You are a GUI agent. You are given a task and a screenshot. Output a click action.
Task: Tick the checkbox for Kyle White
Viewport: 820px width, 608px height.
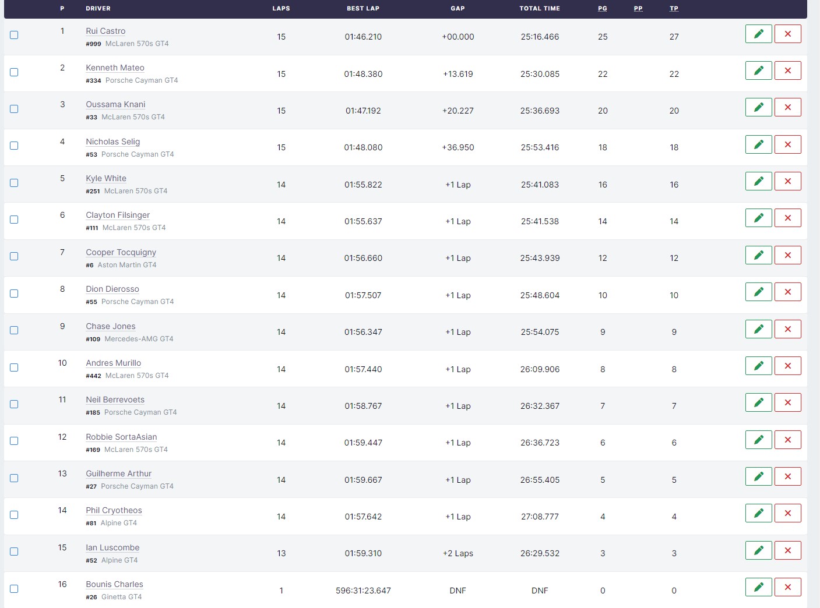[x=14, y=183]
